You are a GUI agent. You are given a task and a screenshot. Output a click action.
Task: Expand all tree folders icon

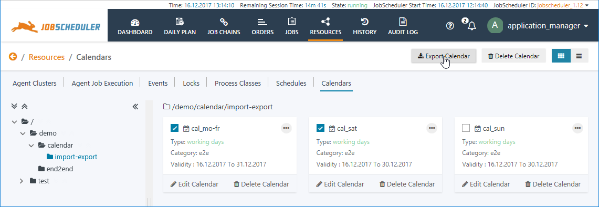pos(15,107)
